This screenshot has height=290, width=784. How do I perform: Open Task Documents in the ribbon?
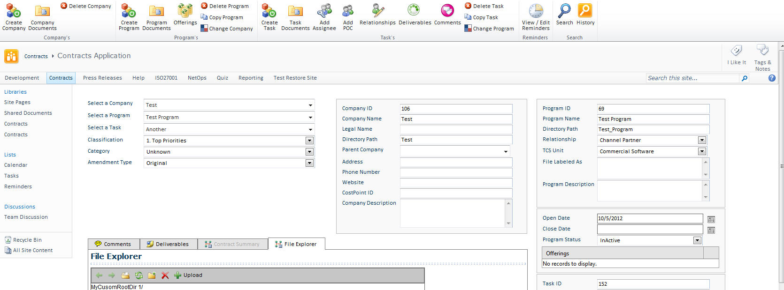pos(295,17)
